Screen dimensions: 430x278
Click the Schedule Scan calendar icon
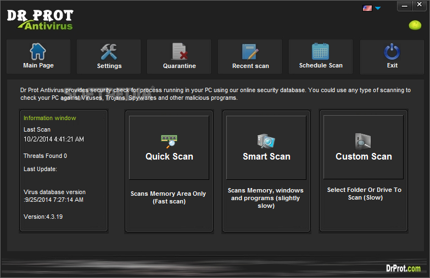[x=320, y=51]
